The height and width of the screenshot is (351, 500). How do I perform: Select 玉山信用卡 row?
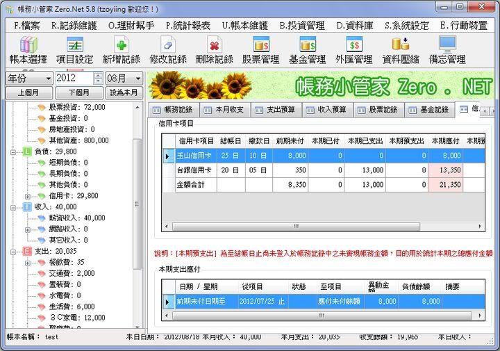point(324,156)
